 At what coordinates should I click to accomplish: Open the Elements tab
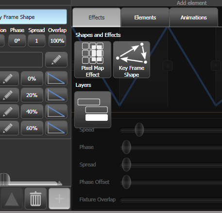tap(145, 17)
